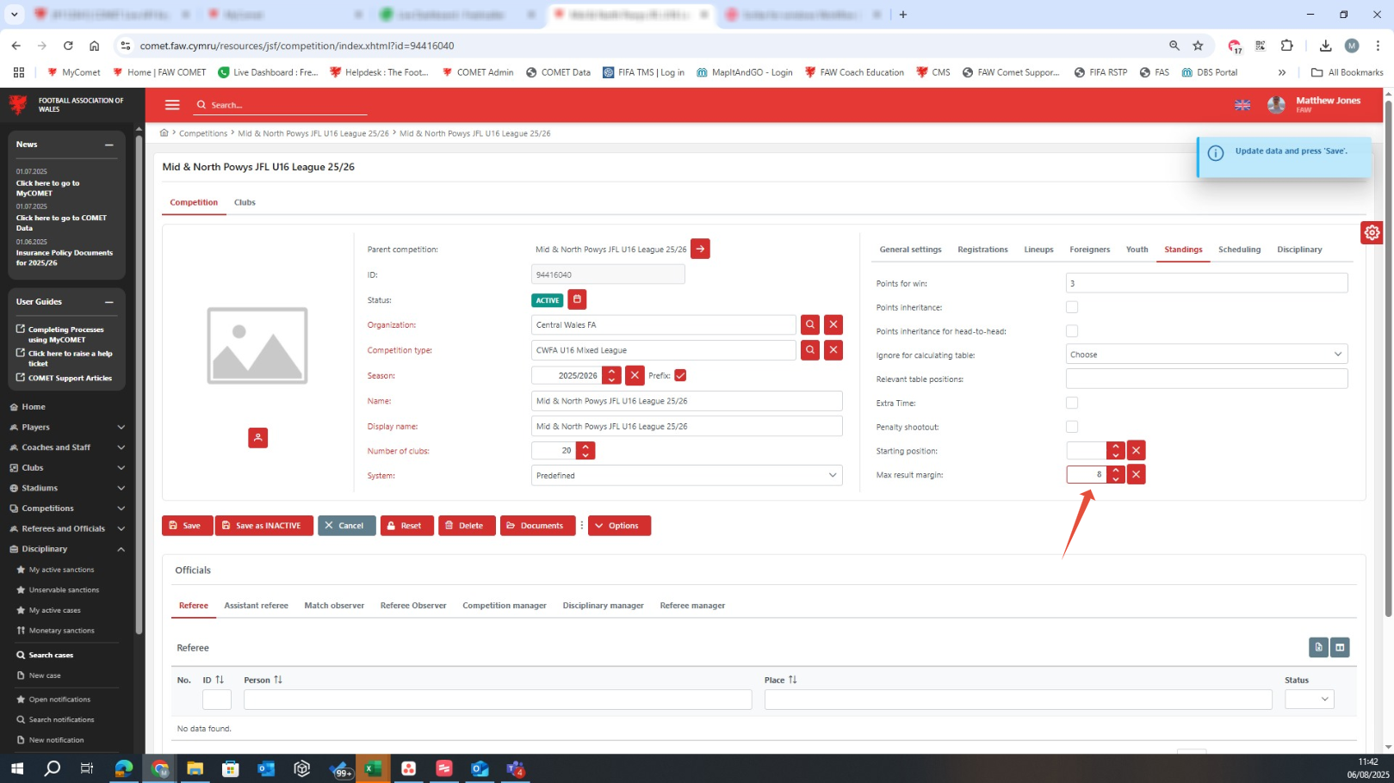Open the System Predefined dropdown
The image size is (1394, 783).
click(x=686, y=476)
